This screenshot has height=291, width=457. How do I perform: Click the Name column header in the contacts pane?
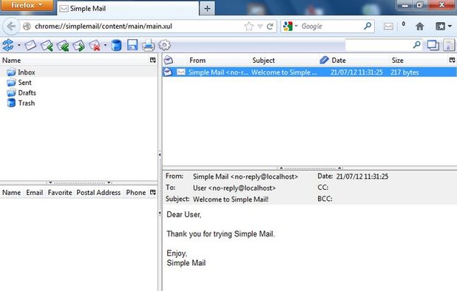pos(12,192)
